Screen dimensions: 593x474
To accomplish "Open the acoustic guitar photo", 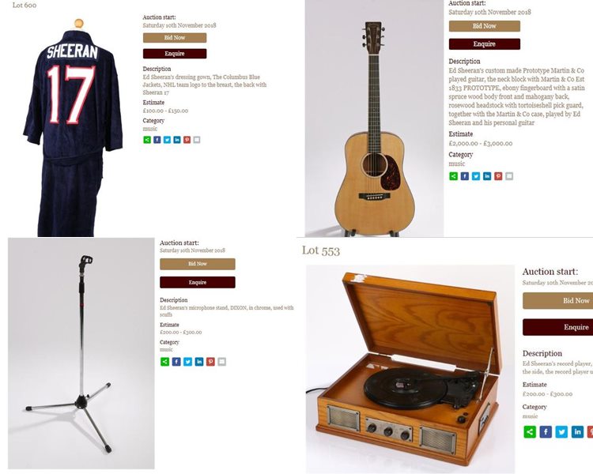I will coord(375,118).
